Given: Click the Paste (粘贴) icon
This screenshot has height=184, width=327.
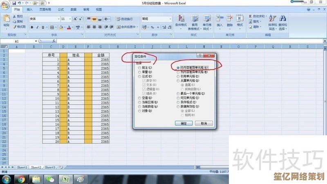Looking at the screenshot, I should 7,18.
